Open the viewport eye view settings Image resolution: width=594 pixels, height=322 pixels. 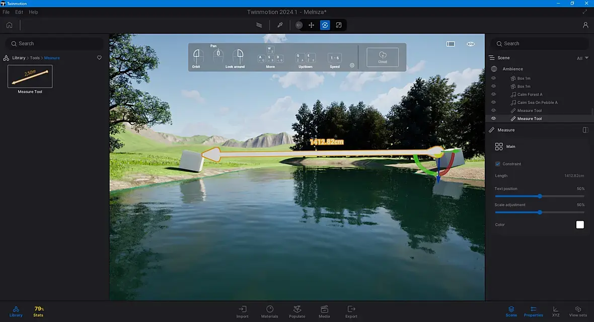(x=471, y=44)
